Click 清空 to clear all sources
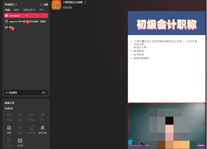 pos(44,93)
